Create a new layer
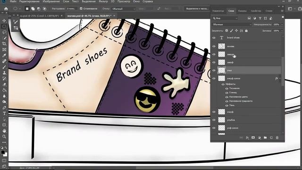The height and width of the screenshot is (170, 302). (271, 137)
